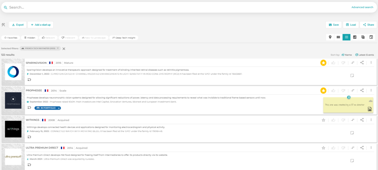Sort results by Name
The width and height of the screenshot is (378, 170).
point(347,55)
